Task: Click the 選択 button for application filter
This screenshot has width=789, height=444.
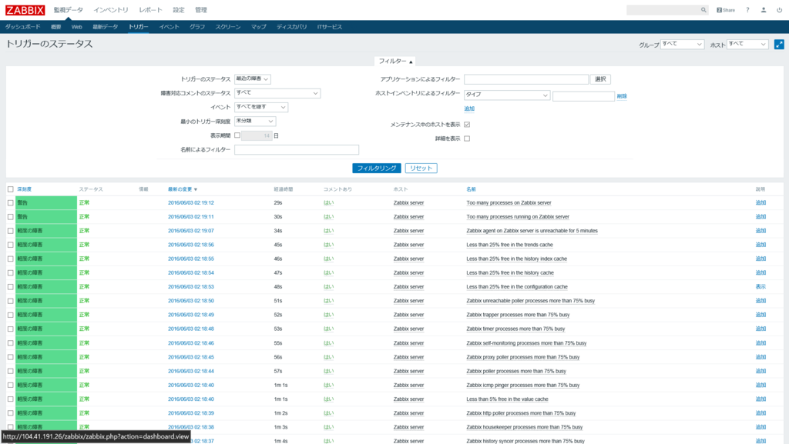Action: tap(600, 79)
